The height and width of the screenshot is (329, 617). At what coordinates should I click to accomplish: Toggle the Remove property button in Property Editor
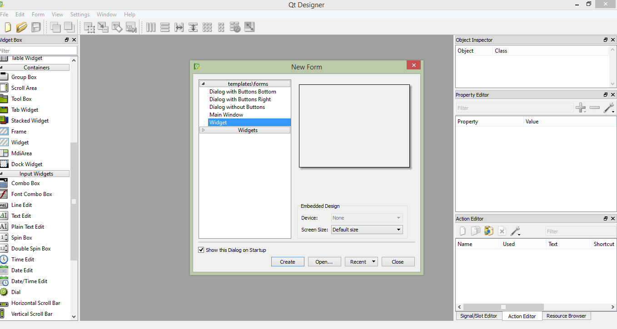click(x=595, y=108)
